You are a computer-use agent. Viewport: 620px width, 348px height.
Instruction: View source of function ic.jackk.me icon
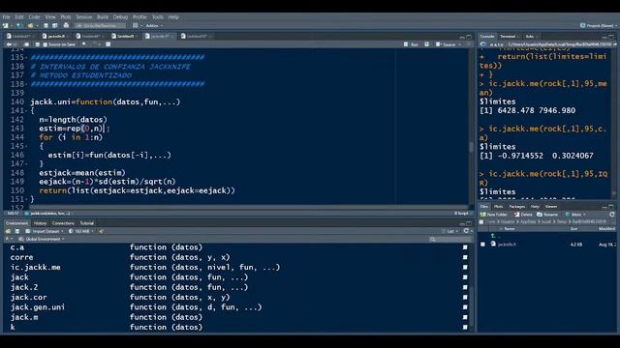(x=465, y=267)
